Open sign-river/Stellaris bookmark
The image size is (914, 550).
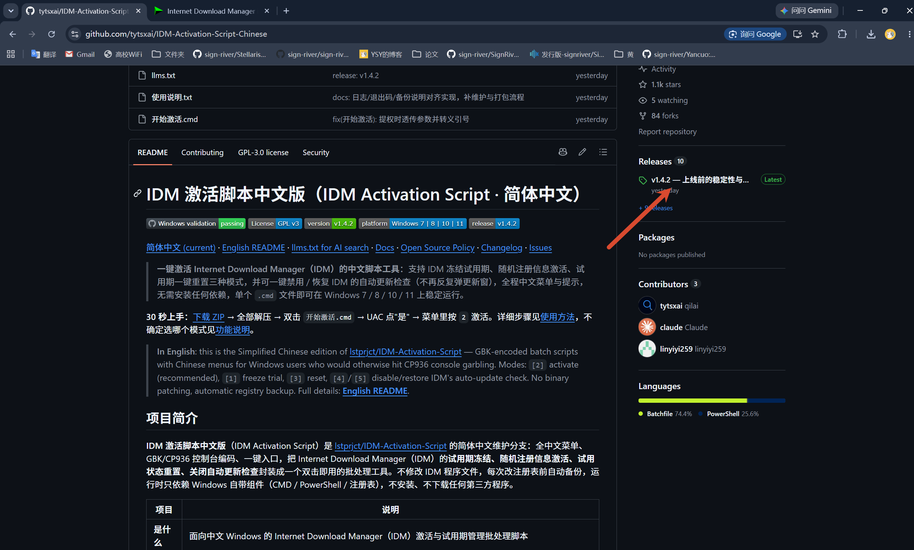point(229,54)
